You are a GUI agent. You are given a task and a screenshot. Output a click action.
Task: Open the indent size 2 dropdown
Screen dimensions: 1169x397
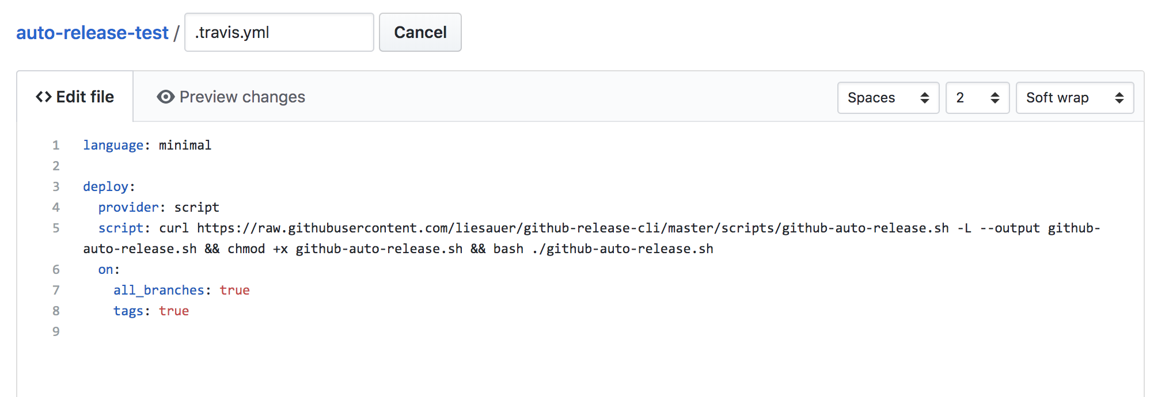[x=977, y=98]
